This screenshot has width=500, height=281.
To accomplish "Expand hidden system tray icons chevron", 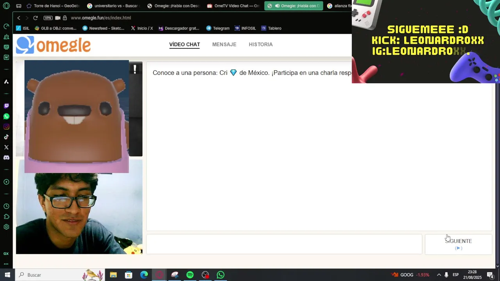I will click(x=439, y=275).
